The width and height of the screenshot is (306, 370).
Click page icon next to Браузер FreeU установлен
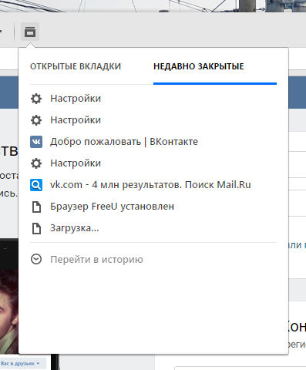pyautogui.click(x=36, y=207)
